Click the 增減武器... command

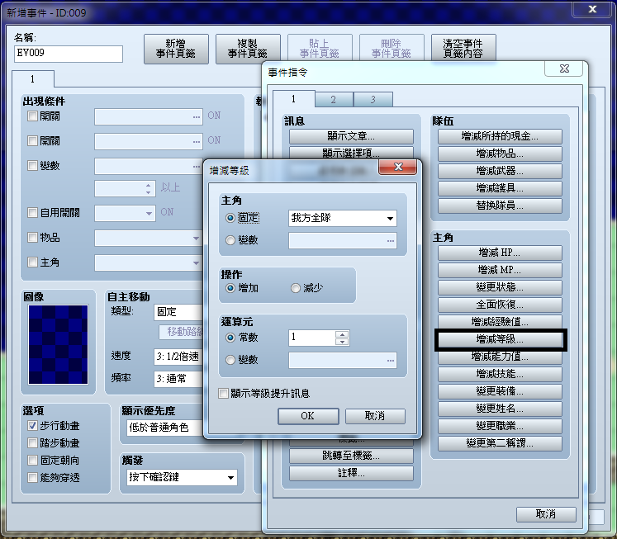coord(500,171)
